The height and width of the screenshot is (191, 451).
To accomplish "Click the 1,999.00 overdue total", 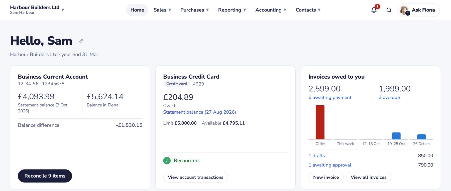I will 395,89.
